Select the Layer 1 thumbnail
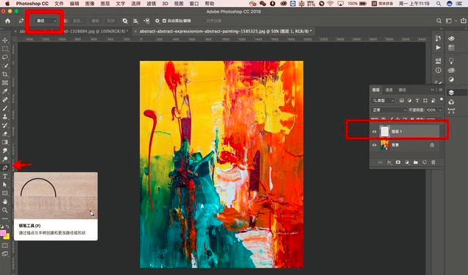 [384, 132]
